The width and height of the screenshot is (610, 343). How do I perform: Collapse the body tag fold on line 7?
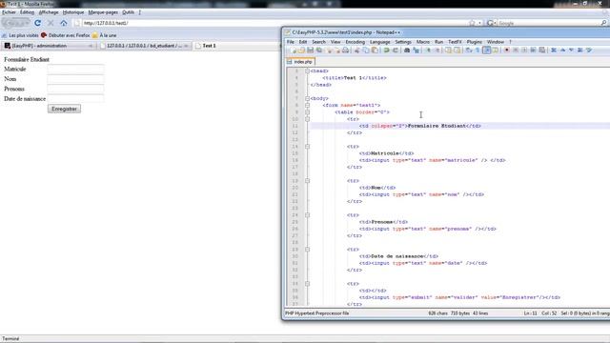(307, 98)
